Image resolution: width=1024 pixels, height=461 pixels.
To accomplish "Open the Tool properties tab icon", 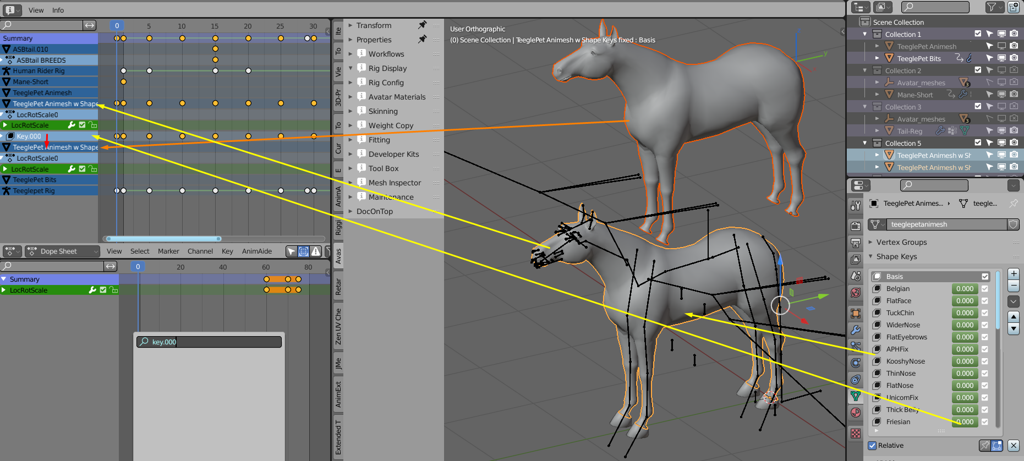I will click(x=856, y=206).
